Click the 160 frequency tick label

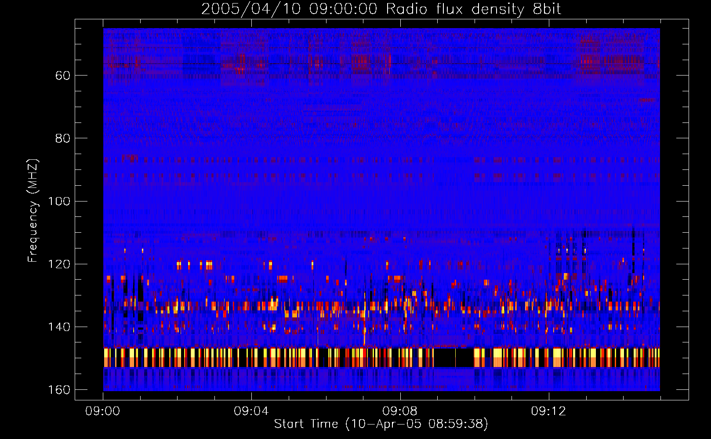tap(59, 390)
